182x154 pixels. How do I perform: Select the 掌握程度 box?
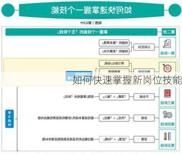[x=114, y=72]
